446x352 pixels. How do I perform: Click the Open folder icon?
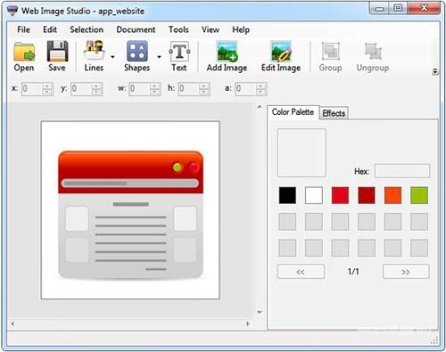(x=24, y=52)
